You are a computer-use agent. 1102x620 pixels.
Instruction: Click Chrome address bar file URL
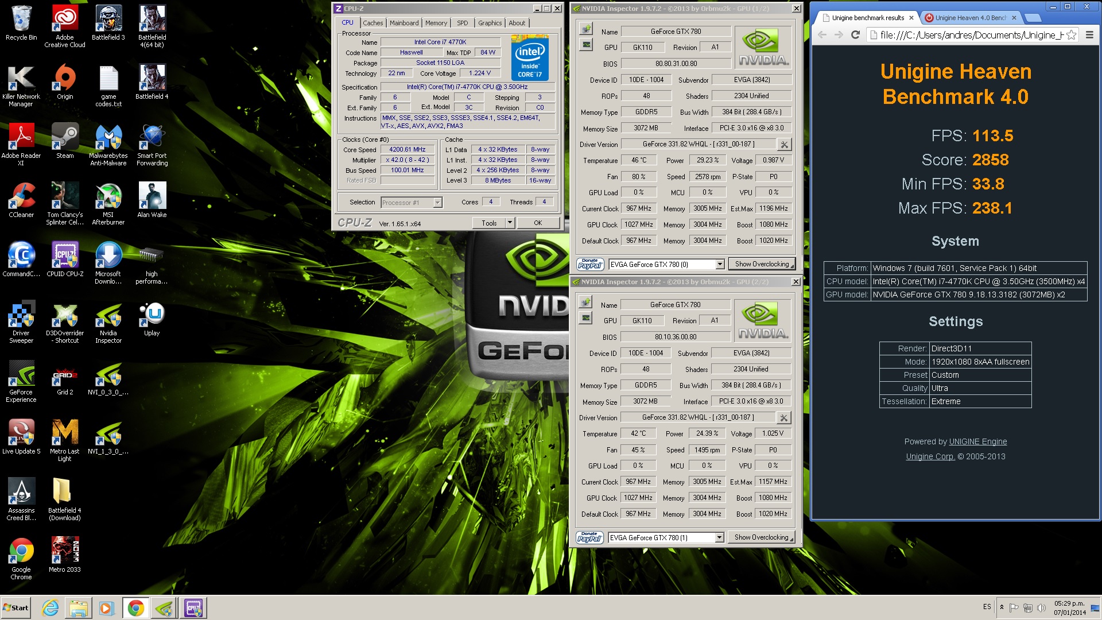pos(971,35)
